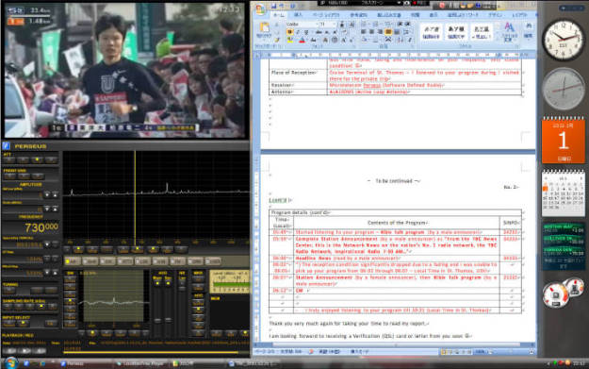Switch to the Home ribbon tab
The width and height of the screenshot is (589, 369).
click(x=278, y=15)
